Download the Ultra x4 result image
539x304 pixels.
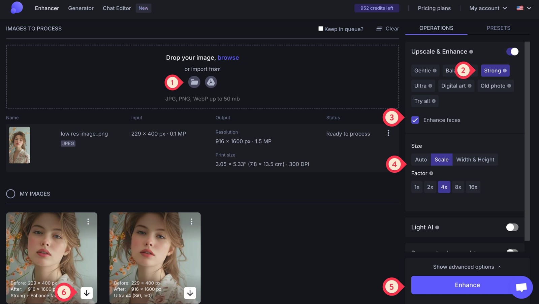tap(190, 293)
